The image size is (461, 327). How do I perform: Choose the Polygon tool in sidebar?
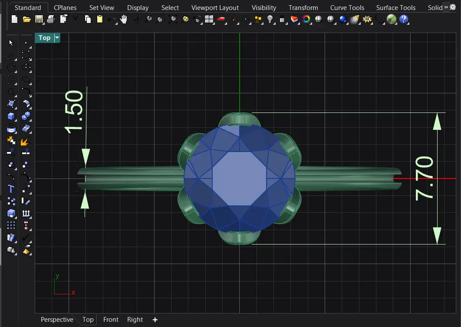point(11,92)
